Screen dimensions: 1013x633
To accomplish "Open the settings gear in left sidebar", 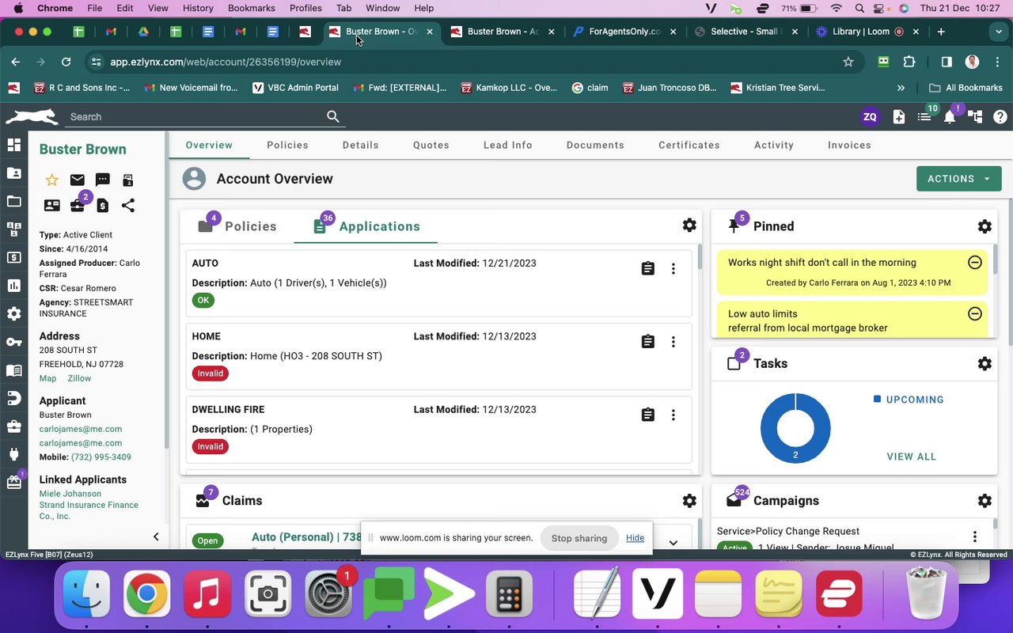I will (13, 313).
